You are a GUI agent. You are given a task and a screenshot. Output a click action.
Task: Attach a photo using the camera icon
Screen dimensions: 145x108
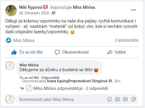[117, 99]
